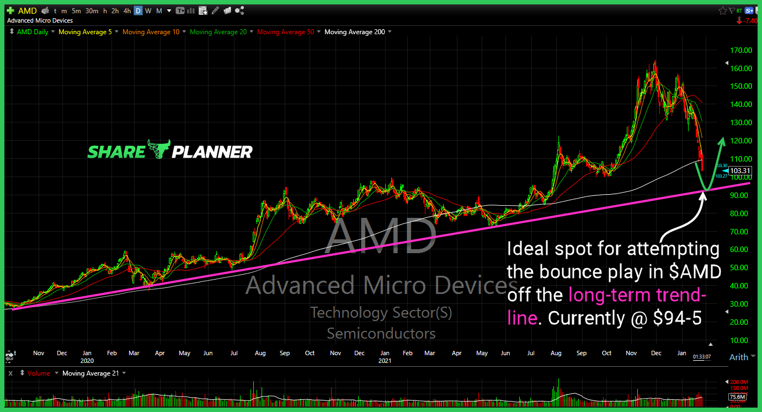This screenshot has height=412, width=762.
Task: Close the Volume panel with the x
Action: 10,373
